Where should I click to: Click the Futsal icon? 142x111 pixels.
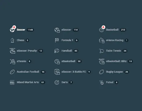click(x=102, y=82)
